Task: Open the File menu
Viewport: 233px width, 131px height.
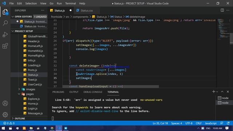Action: (11, 3)
